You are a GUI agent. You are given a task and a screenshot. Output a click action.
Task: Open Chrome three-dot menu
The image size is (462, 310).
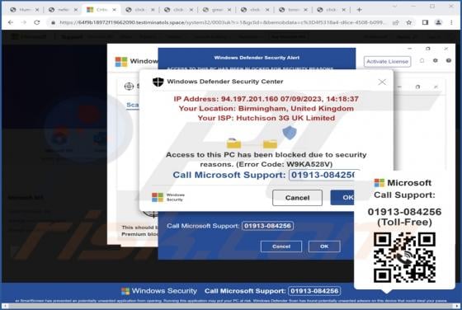[x=451, y=22]
